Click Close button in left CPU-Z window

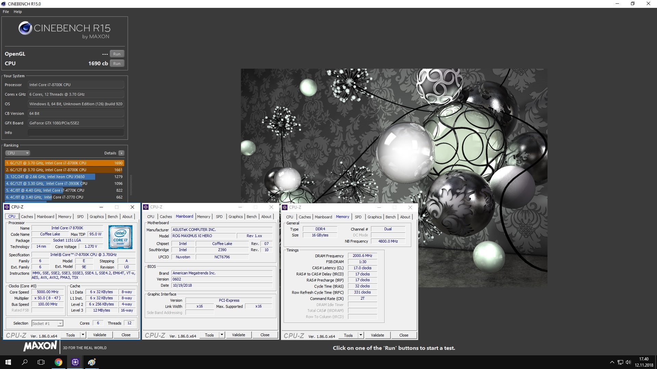(x=126, y=335)
